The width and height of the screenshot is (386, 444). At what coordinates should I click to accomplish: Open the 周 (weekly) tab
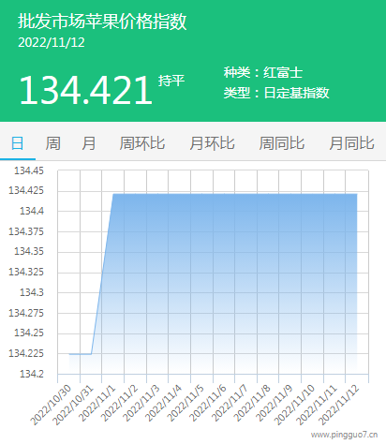pyautogui.click(x=53, y=143)
